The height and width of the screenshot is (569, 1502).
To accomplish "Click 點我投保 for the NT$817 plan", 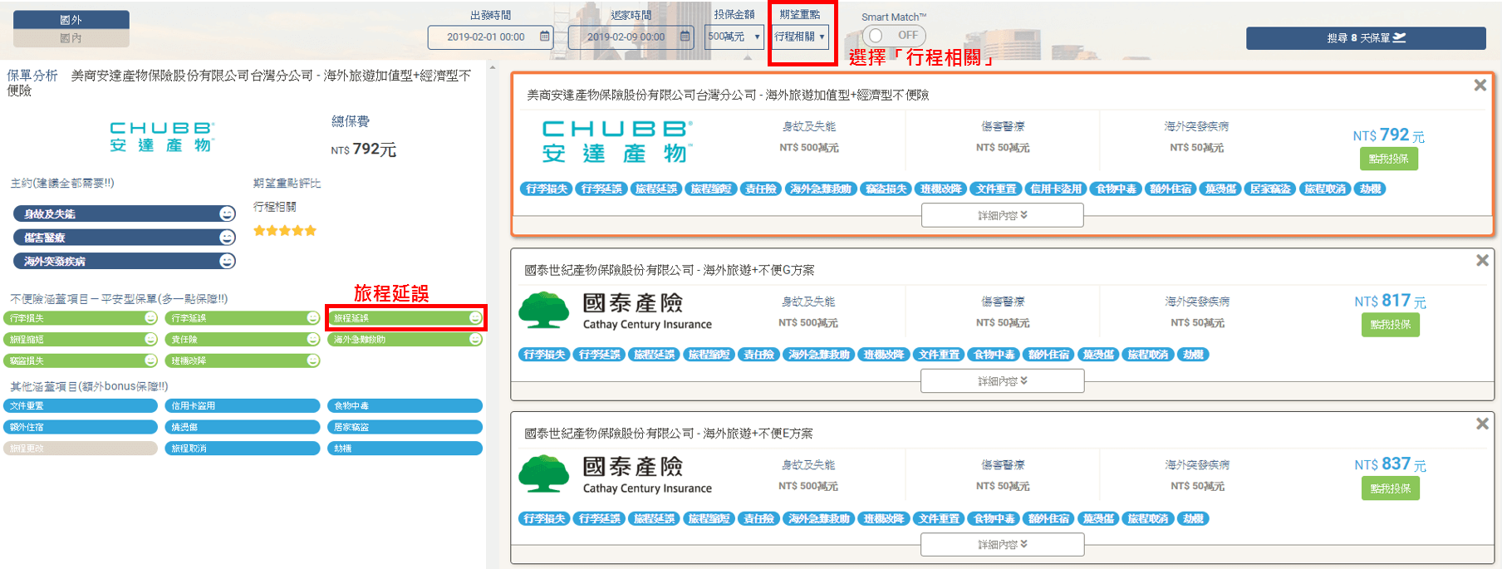I will pyautogui.click(x=1391, y=325).
